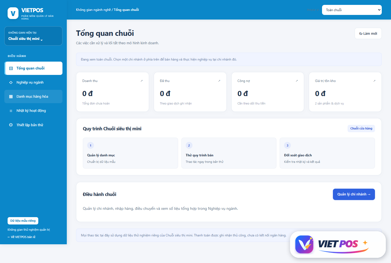Open step 1 Quản lý danh mục card
The width and height of the screenshot is (391, 263).
tap(130, 153)
